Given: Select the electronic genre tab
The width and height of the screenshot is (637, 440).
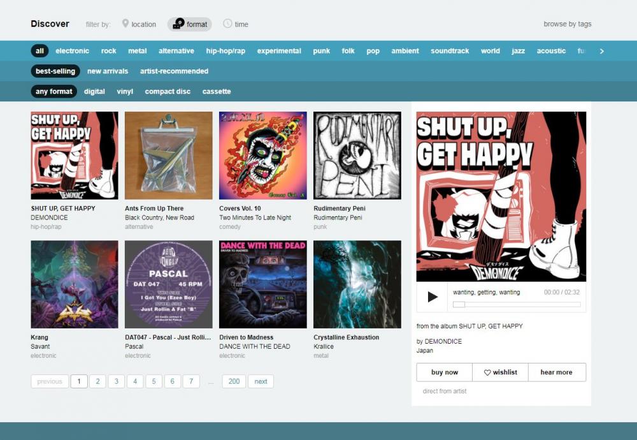Looking at the screenshot, I should tap(73, 51).
